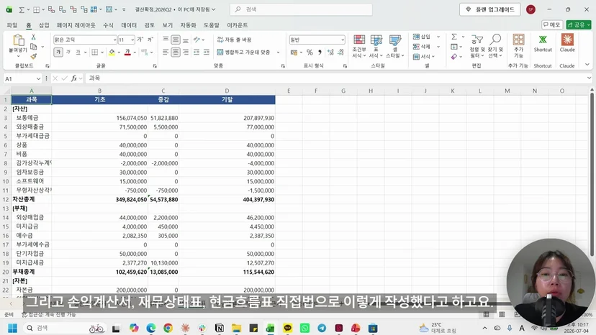
Task: Open the font name dropdown (맑은 고딕)
Action: [x=114, y=40]
